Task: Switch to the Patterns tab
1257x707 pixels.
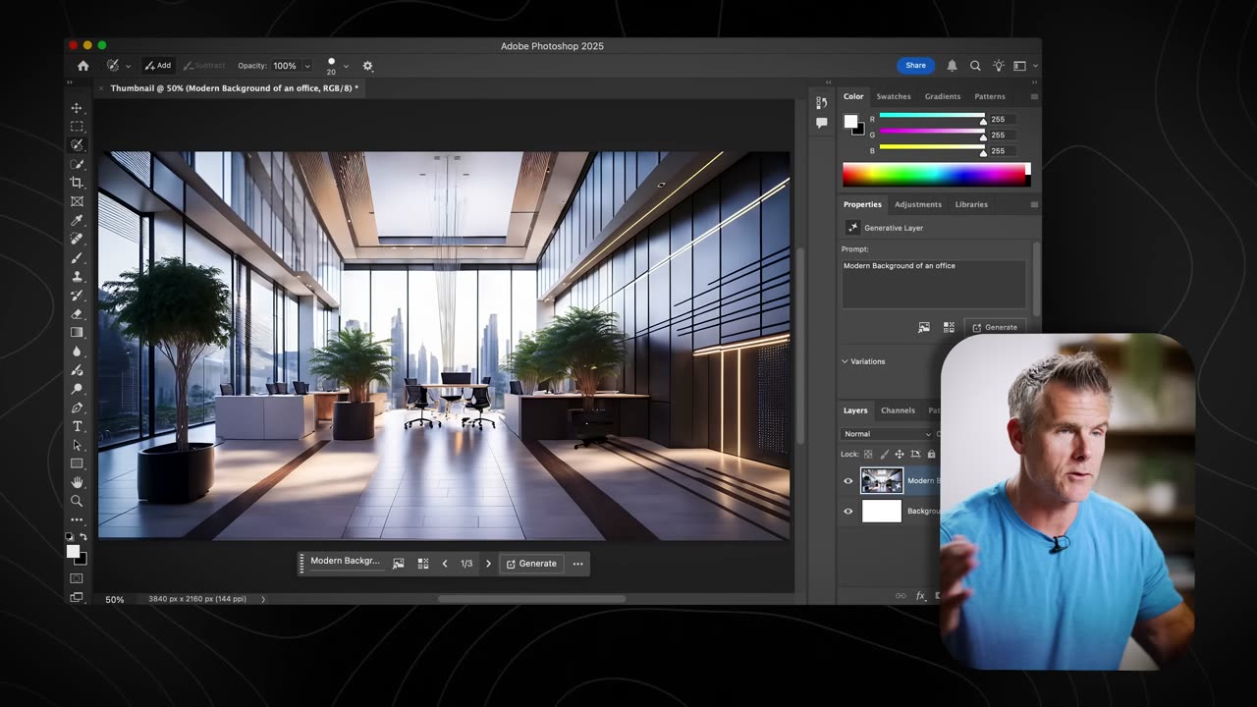Action: (990, 96)
